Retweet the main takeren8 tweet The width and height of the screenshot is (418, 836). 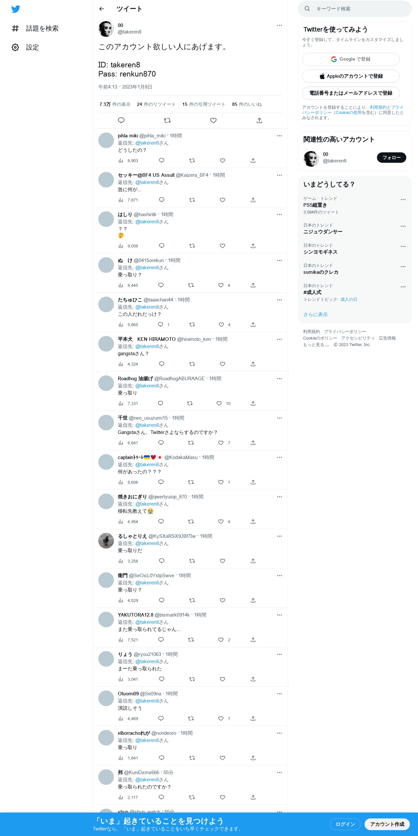pos(167,120)
